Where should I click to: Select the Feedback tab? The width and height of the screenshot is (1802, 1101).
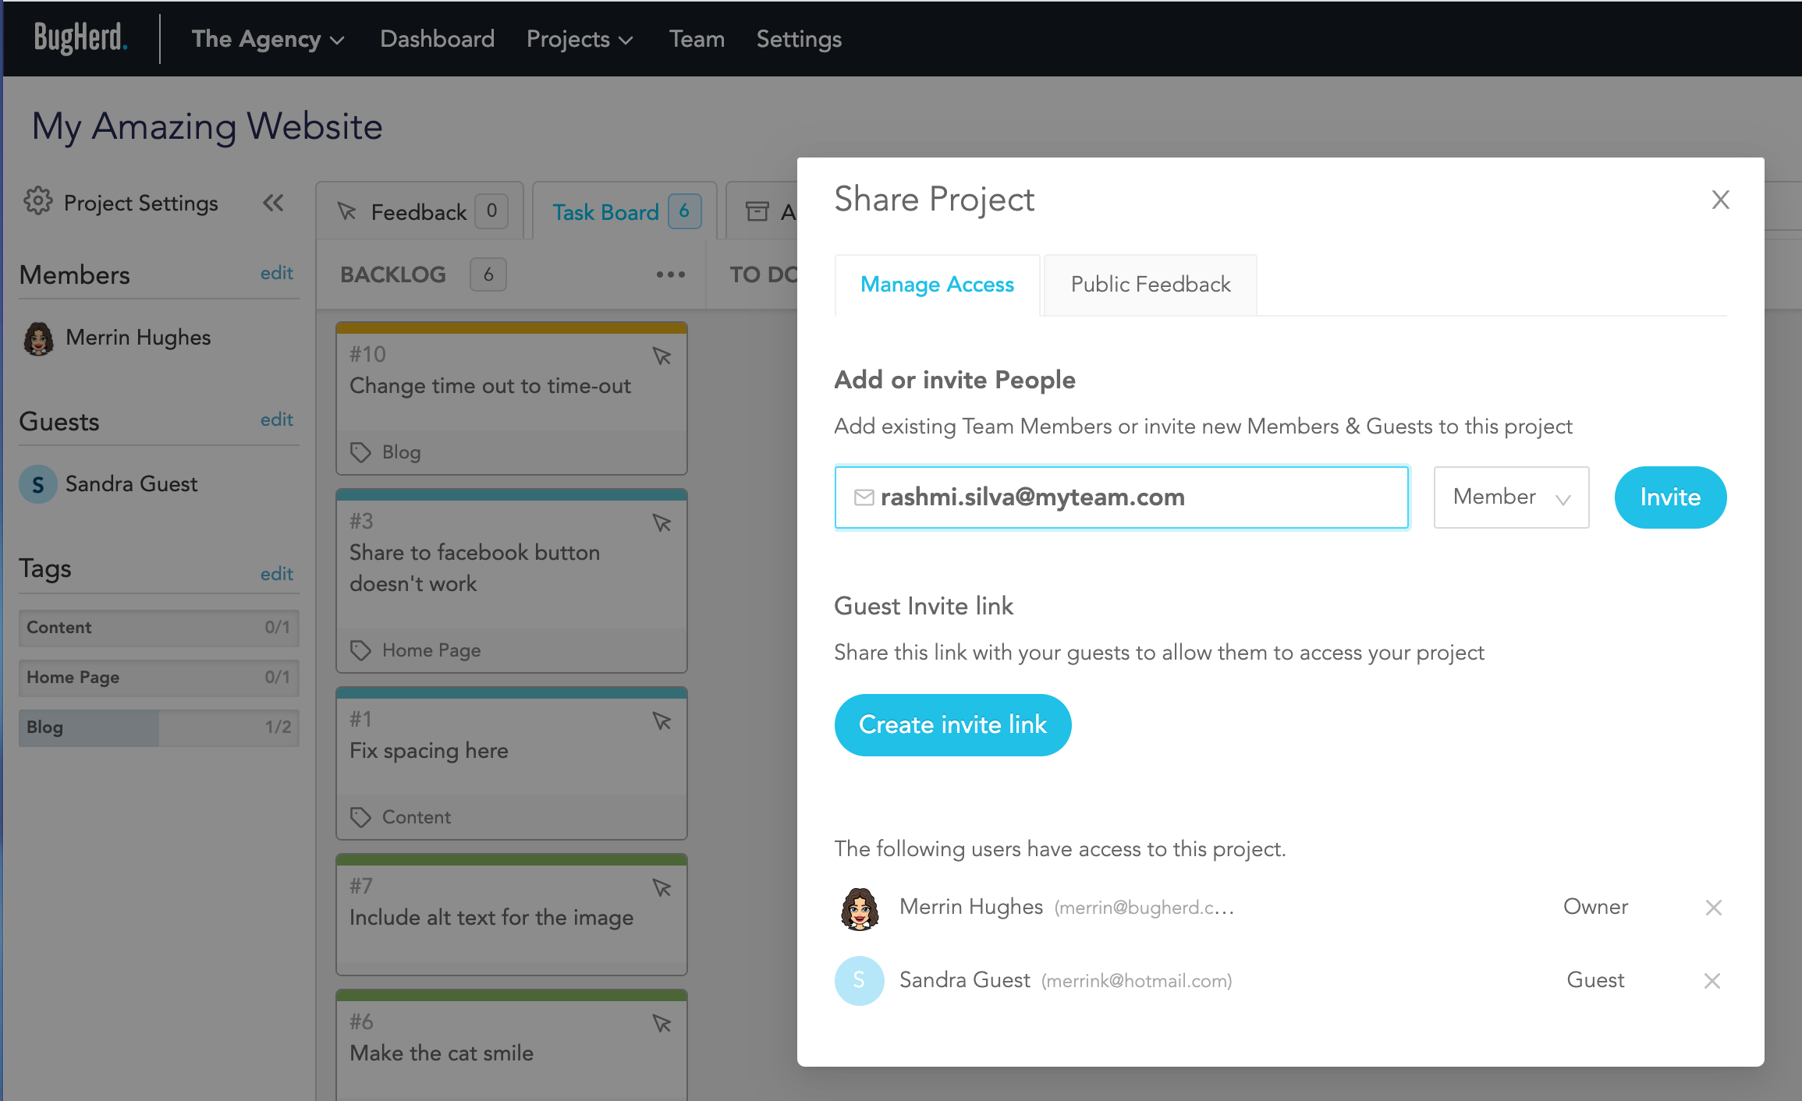[420, 211]
